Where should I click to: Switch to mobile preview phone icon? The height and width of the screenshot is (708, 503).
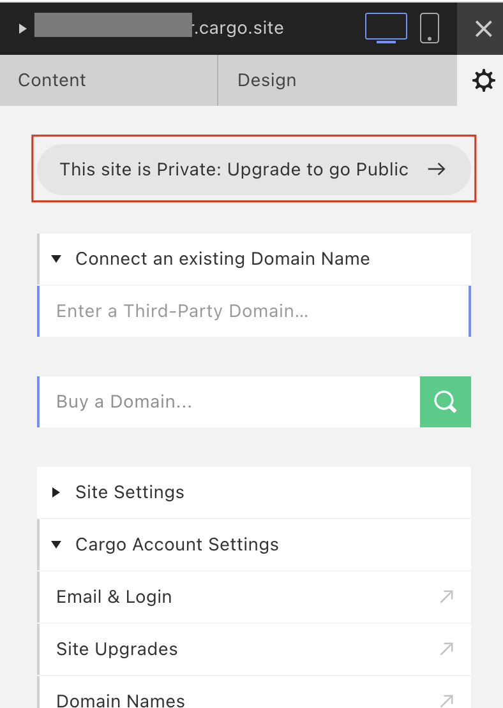coord(430,28)
